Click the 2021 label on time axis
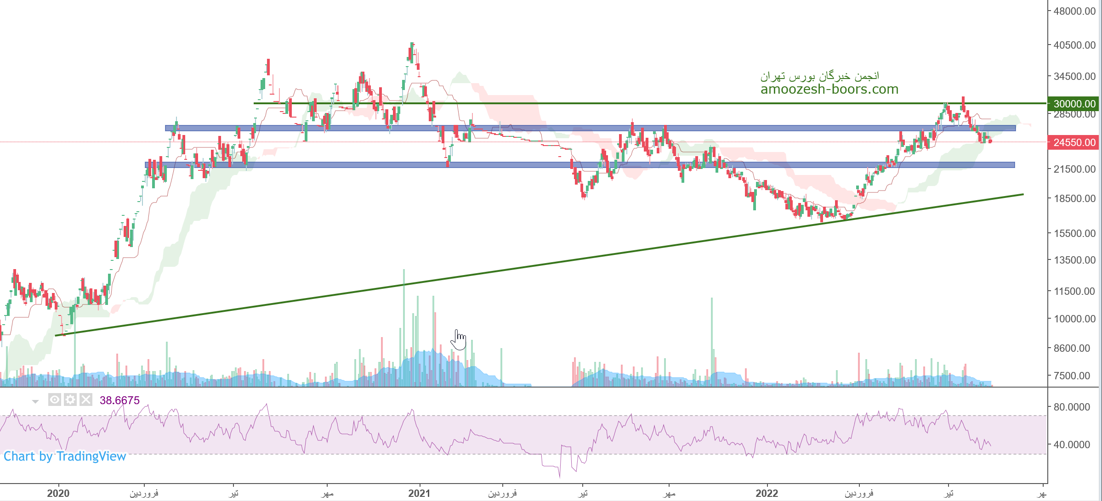The image size is (1102, 501). pyautogui.click(x=419, y=493)
